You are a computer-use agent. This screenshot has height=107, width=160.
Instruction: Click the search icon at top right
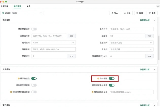pyautogui.click(x=158, y=6)
